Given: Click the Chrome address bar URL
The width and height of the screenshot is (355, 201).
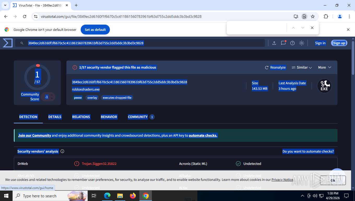Looking at the screenshot, I should (121, 16).
